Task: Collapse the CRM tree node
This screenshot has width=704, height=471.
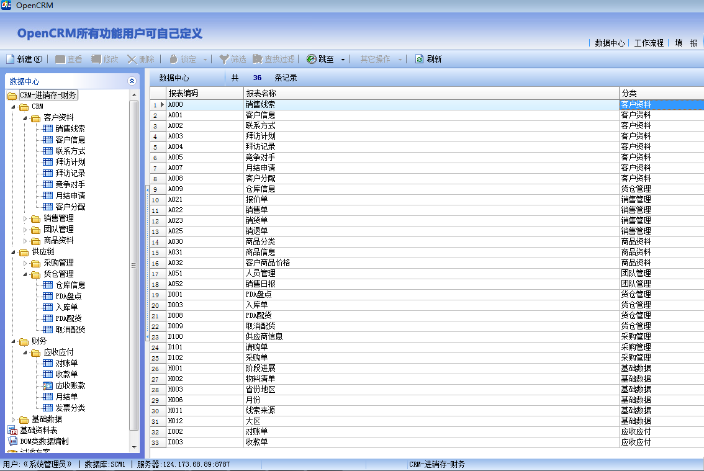Action: [13, 107]
